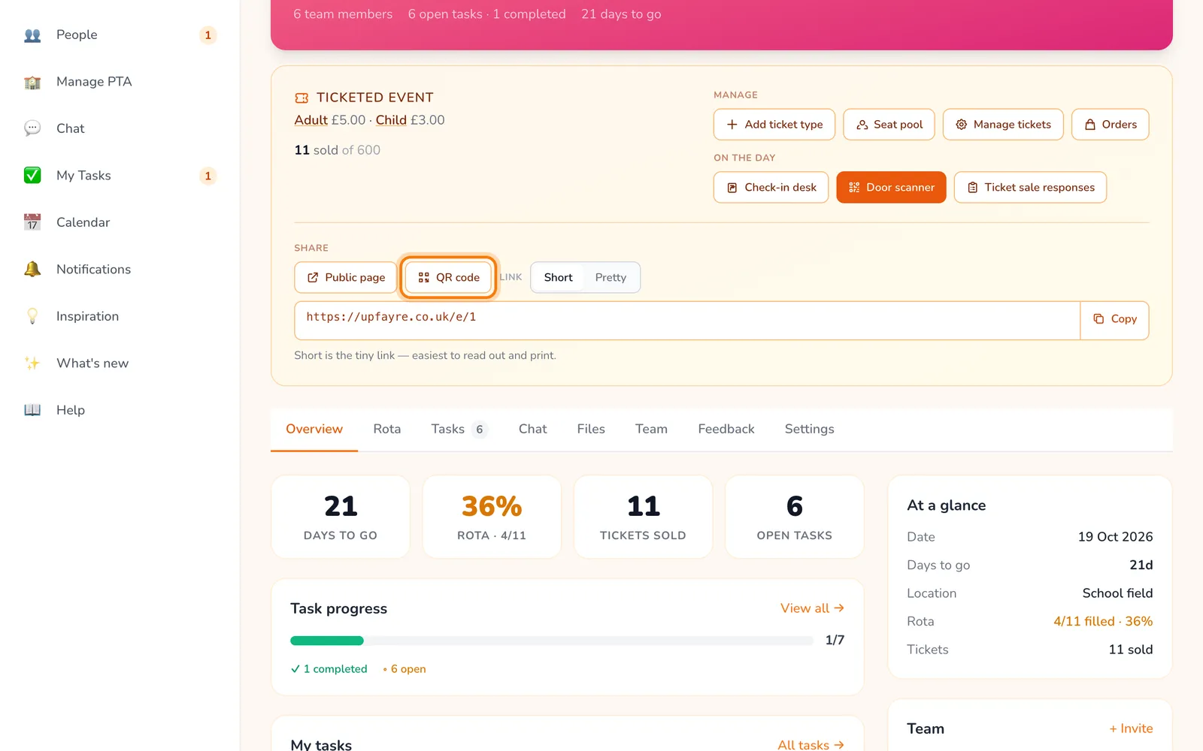The height and width of the screenshot is (751, 1203).
Task: Click the '6 open' status text
Action: [405, 669]
